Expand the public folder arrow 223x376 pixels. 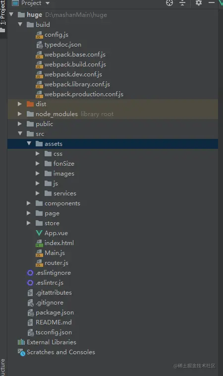[x=20, y=124]
